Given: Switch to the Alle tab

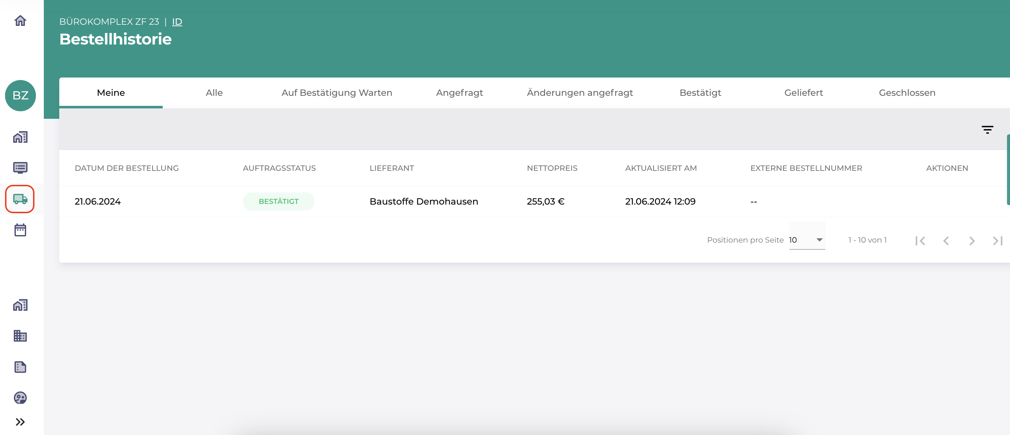Looking at the screenshot, I should pyautogui.click(x=214, y=93).
